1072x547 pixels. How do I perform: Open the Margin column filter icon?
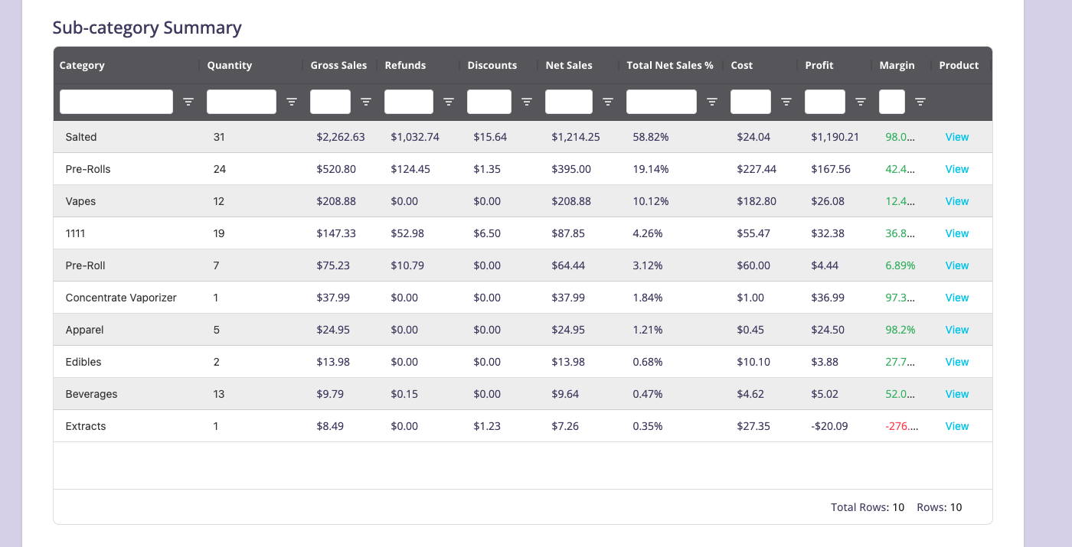tap(920, 102)
